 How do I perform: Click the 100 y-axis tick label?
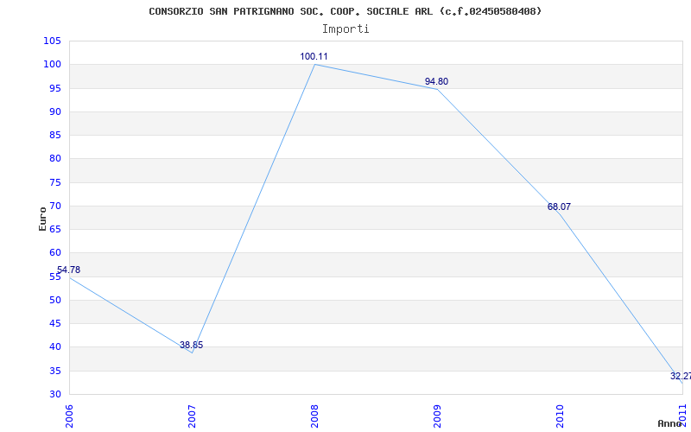coord(52,64)
